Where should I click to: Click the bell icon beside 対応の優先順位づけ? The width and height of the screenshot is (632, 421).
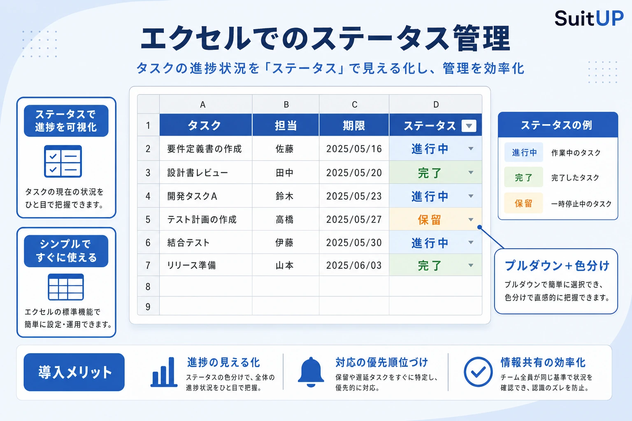311,372
